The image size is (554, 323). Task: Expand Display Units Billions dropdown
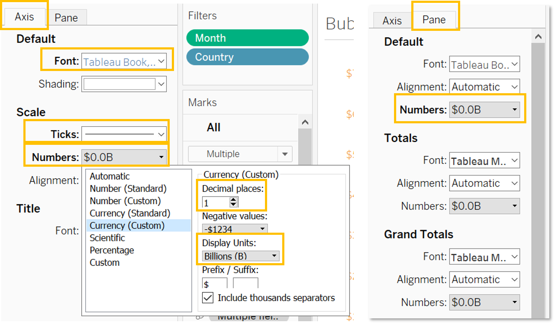[x=241, y=256]
